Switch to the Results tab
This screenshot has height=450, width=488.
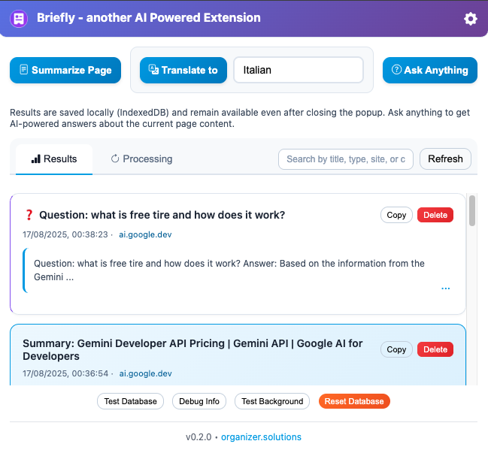point(54,159)
